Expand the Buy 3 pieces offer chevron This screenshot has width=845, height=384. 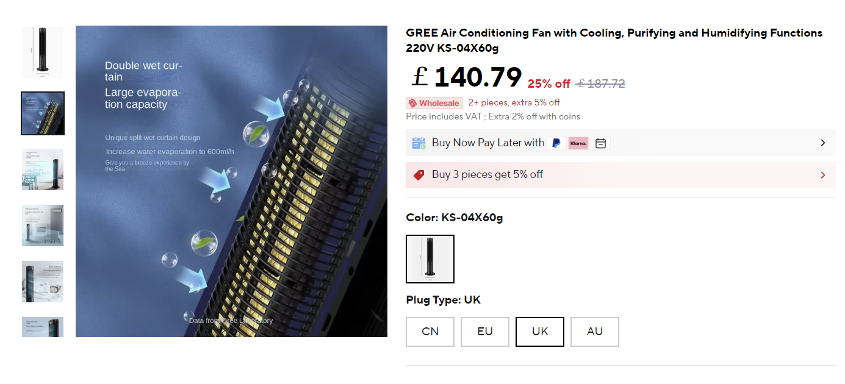pyautogui.click(x=822, y=175)
